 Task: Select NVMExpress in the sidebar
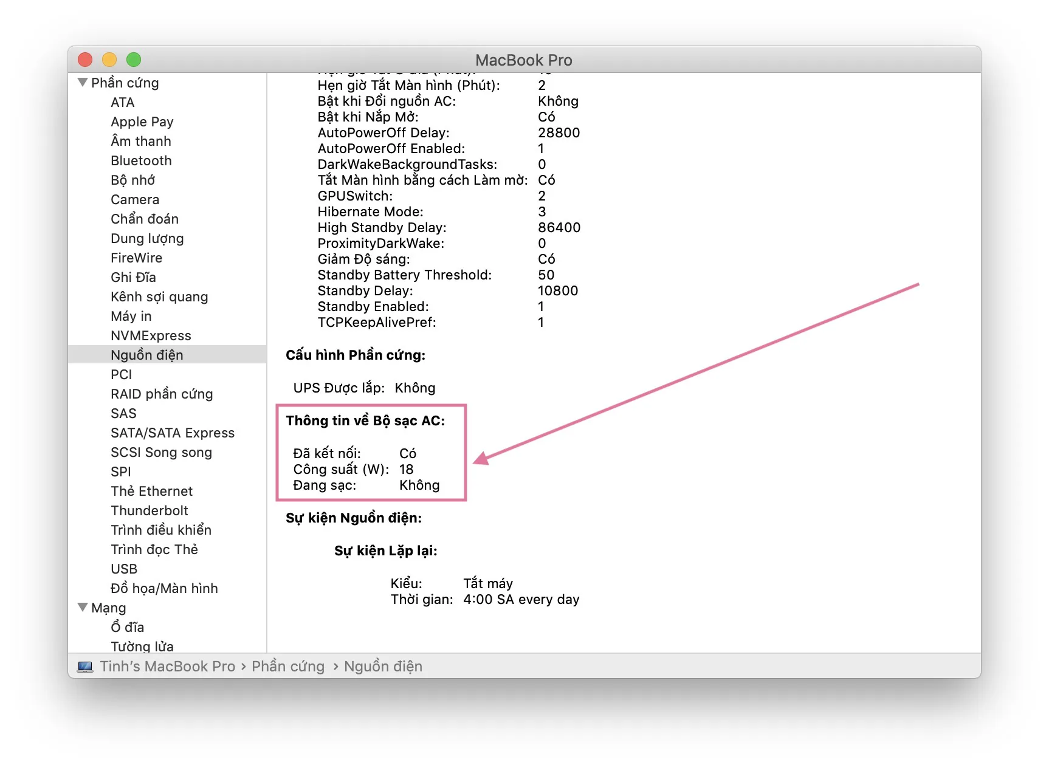click(151, 335)
